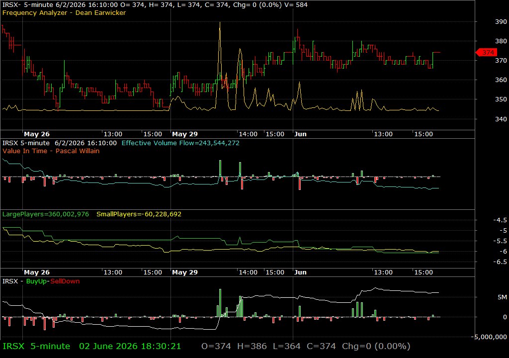This screenshot has height=358, width=509.
Task: Click 'May 29' date on top time axis
Action: pyautogui.click(x=185, y=134)
